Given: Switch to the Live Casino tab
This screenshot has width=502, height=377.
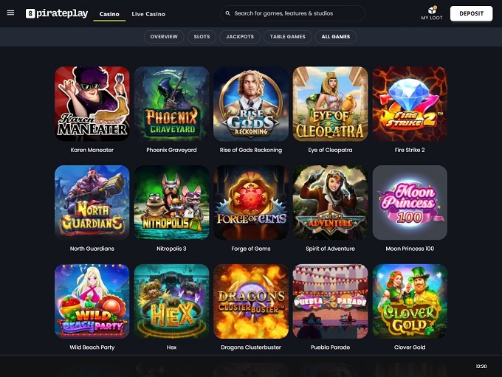Looking at the screenshot, I should [148, 14].
